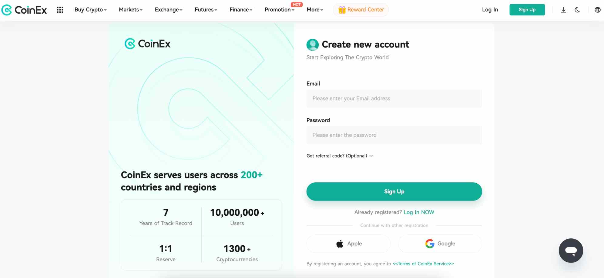Image resolution: width=604 pixels, height=278 pixels.
Task: Open the support chat bubble
Action: coord(571,250)
